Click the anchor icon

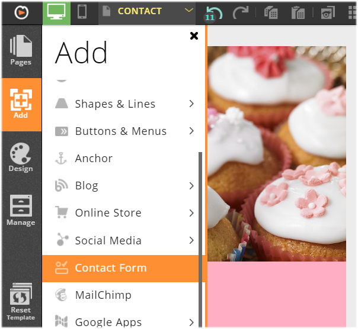click(61, 158)
